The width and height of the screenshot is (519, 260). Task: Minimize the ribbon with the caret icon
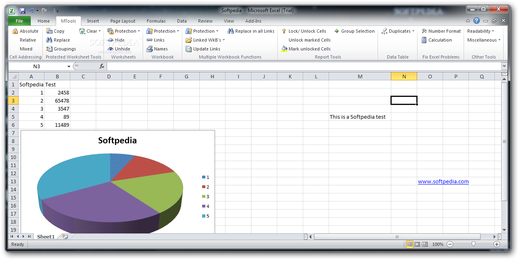coord(468,21)
